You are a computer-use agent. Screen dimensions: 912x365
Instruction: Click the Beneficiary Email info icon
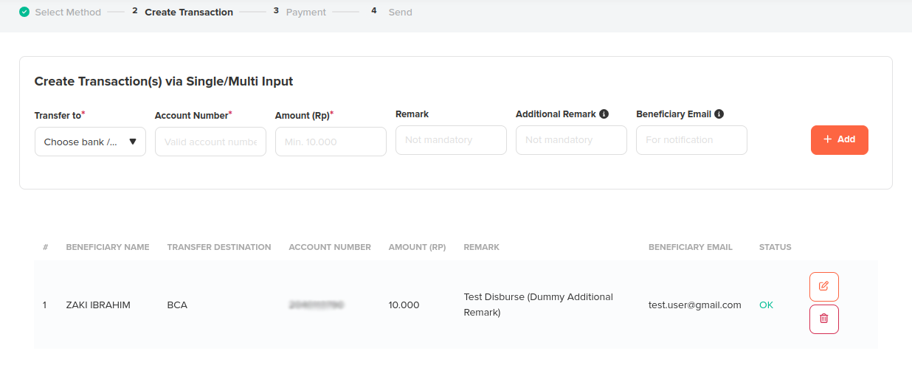[x=719, y=114]
